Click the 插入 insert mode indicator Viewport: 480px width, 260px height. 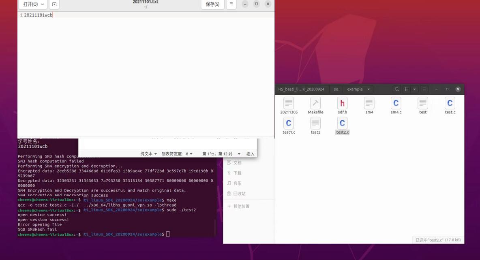251,154
